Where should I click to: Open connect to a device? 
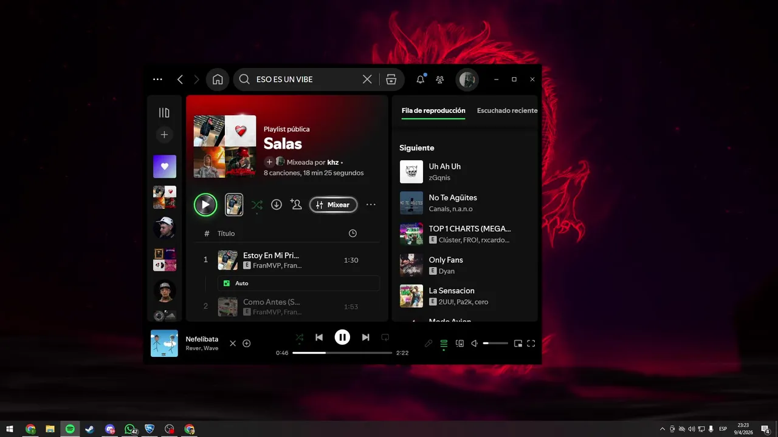coord(460,344)
